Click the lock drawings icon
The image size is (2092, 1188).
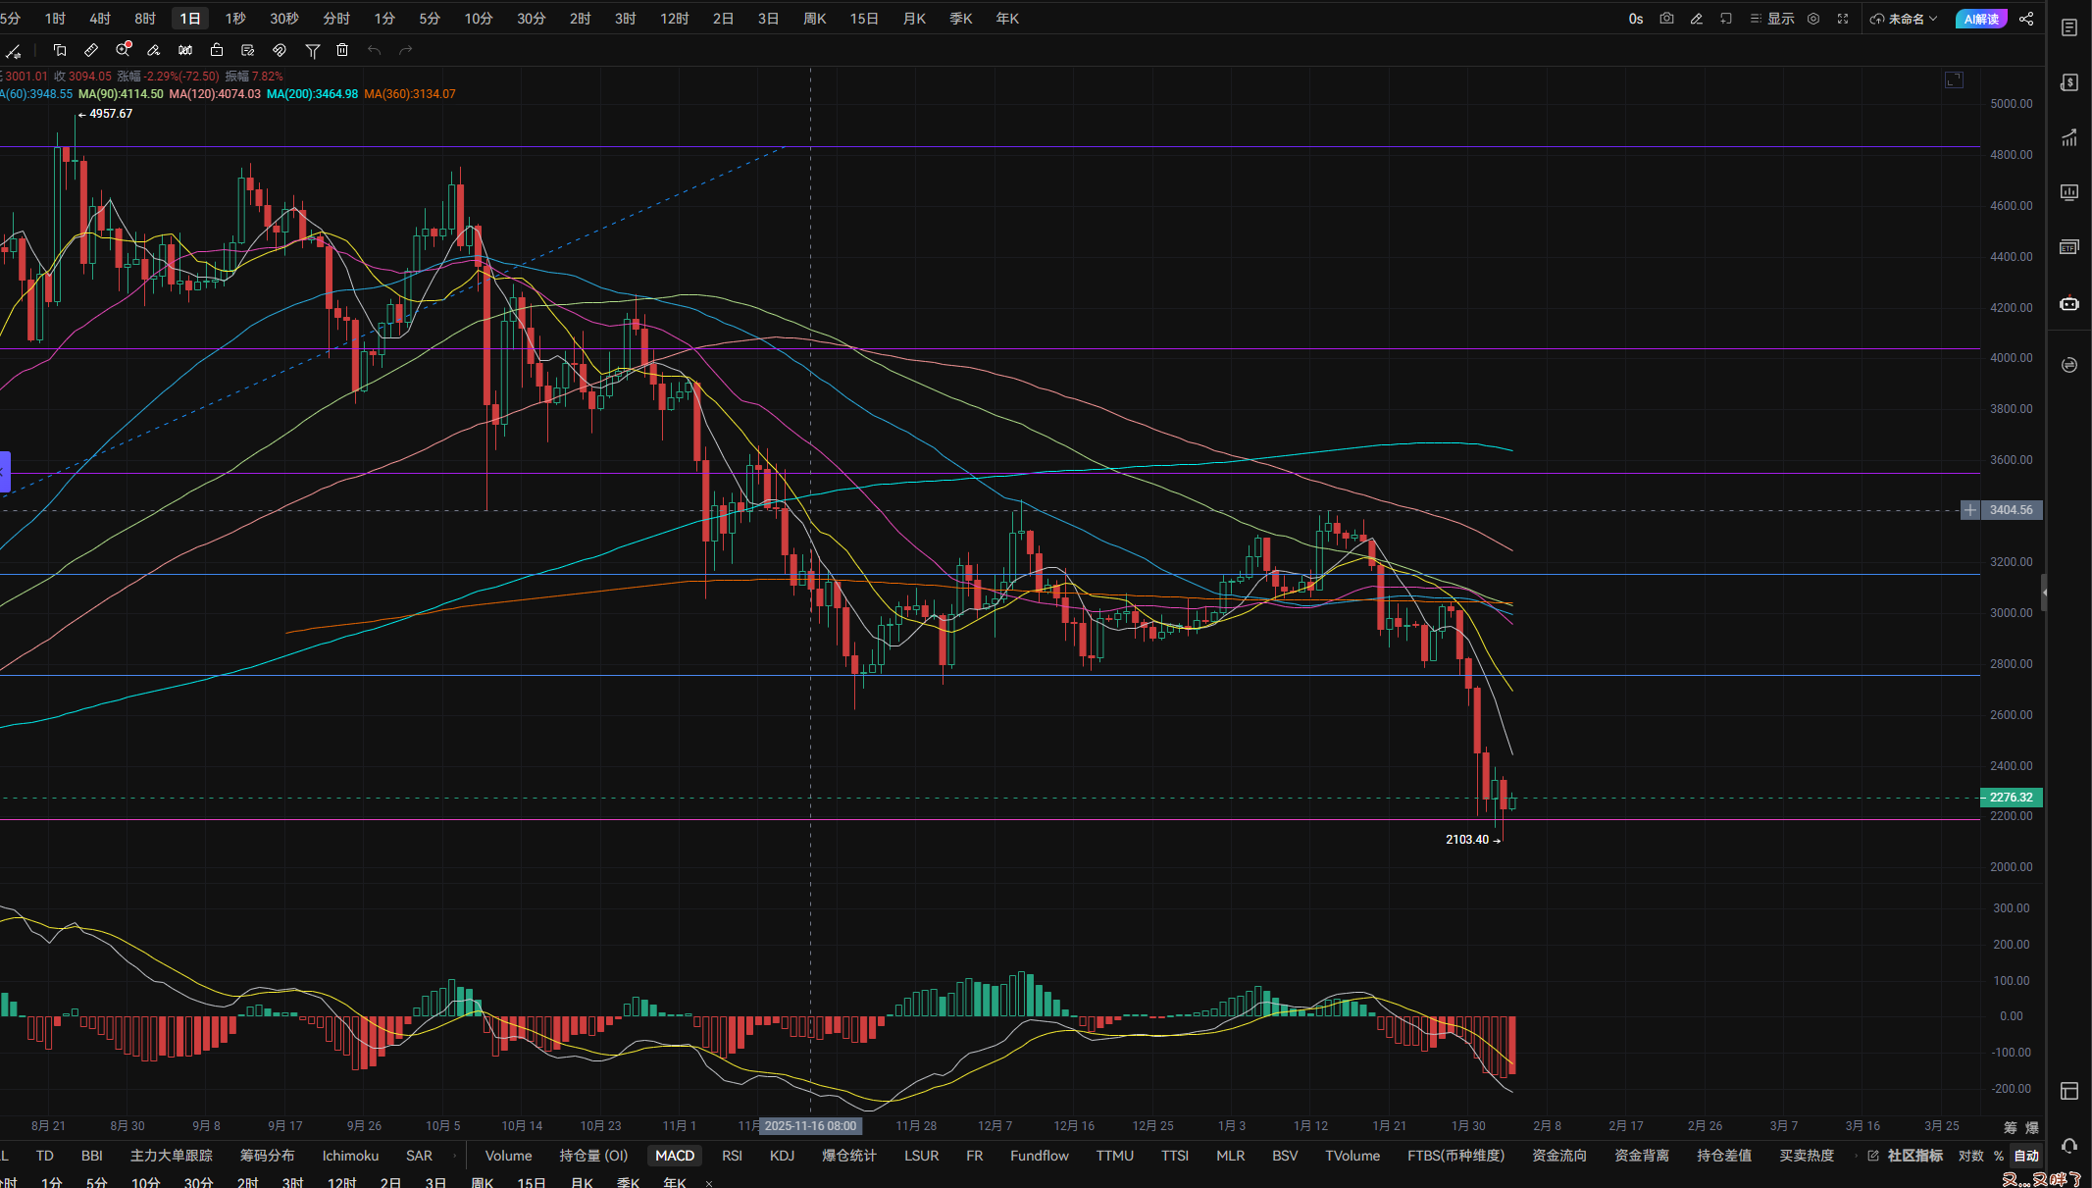click(217, 50)
